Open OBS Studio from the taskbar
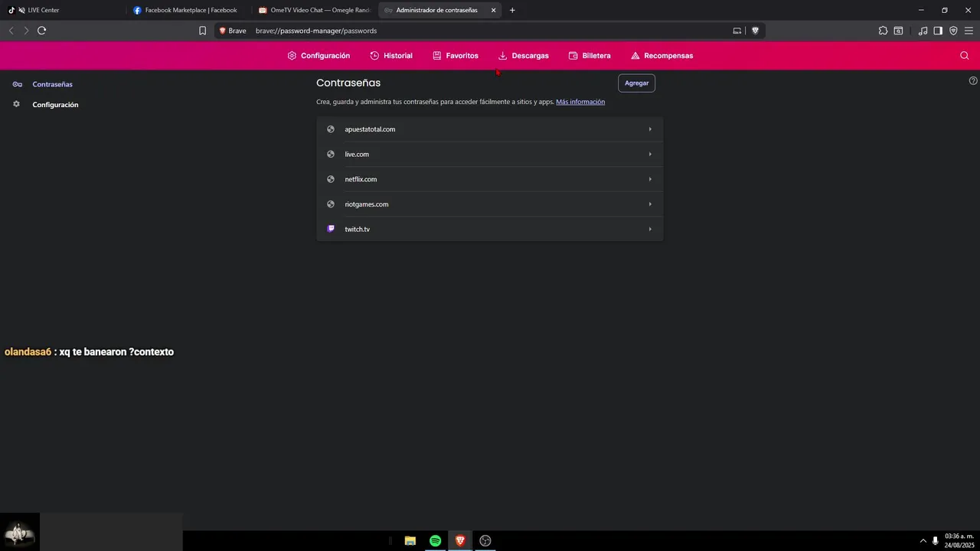This screenshot has width=980, height=551. pyautogui.click(x=485, y=541)
